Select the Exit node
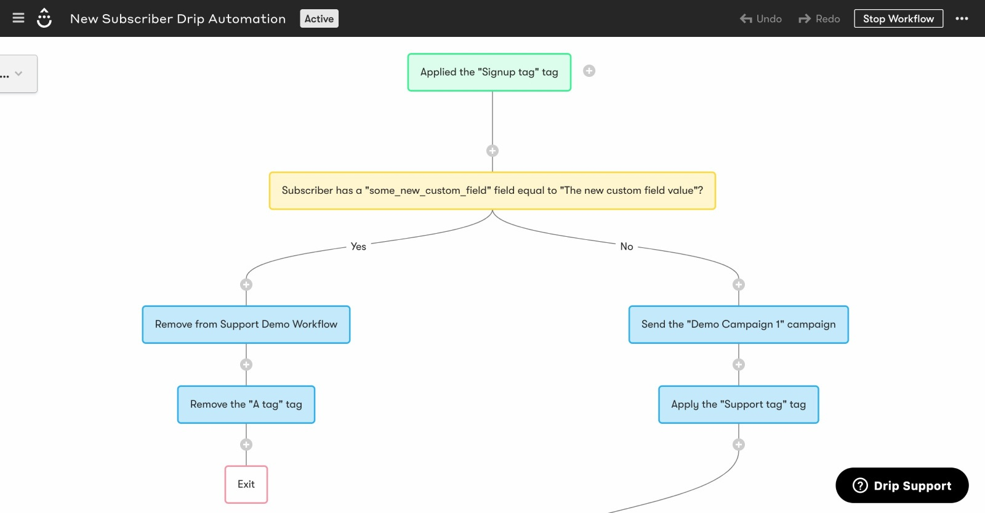This screenshot has width=985, height=513. (x=246, y=484)
